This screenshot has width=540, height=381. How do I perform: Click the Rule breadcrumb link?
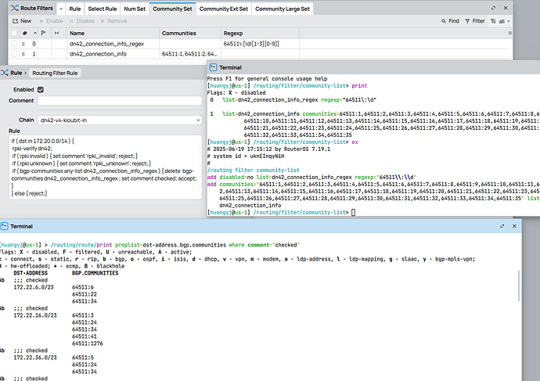[x=16, y=73]
